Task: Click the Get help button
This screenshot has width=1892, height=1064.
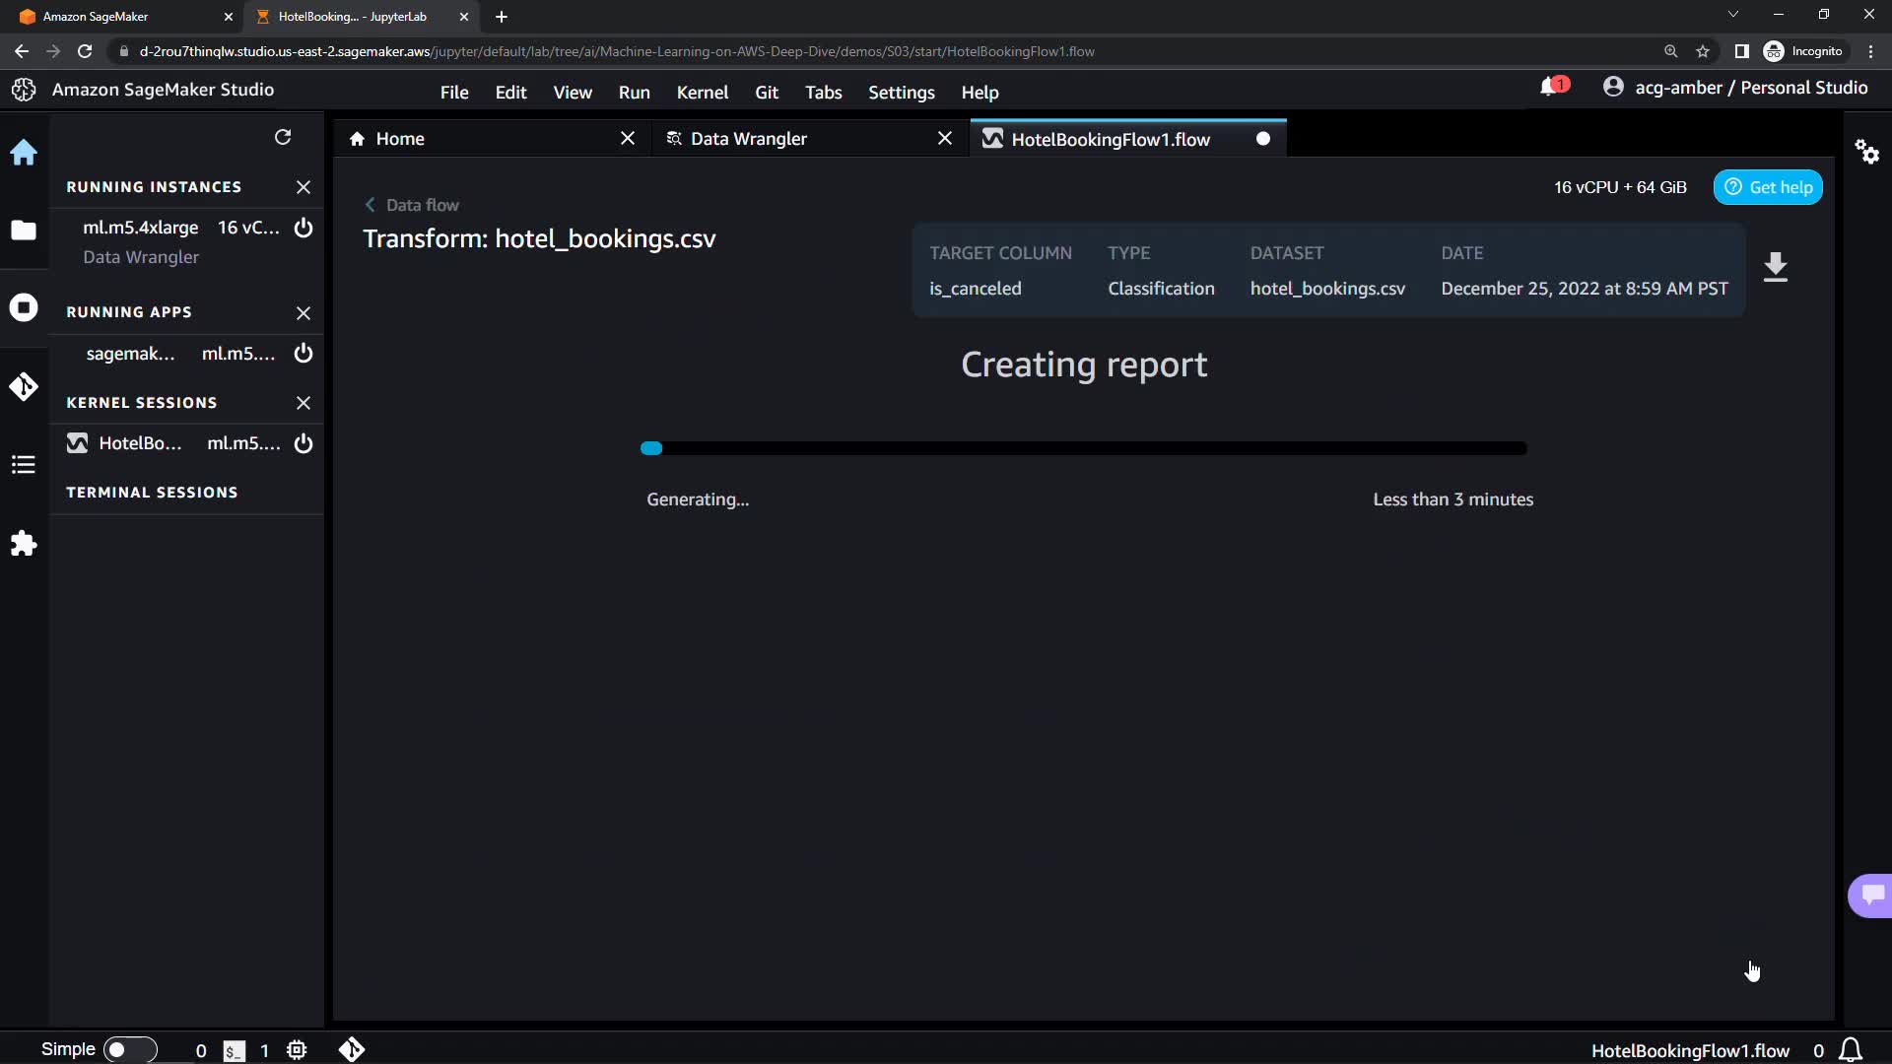Action: [1768, 187]
